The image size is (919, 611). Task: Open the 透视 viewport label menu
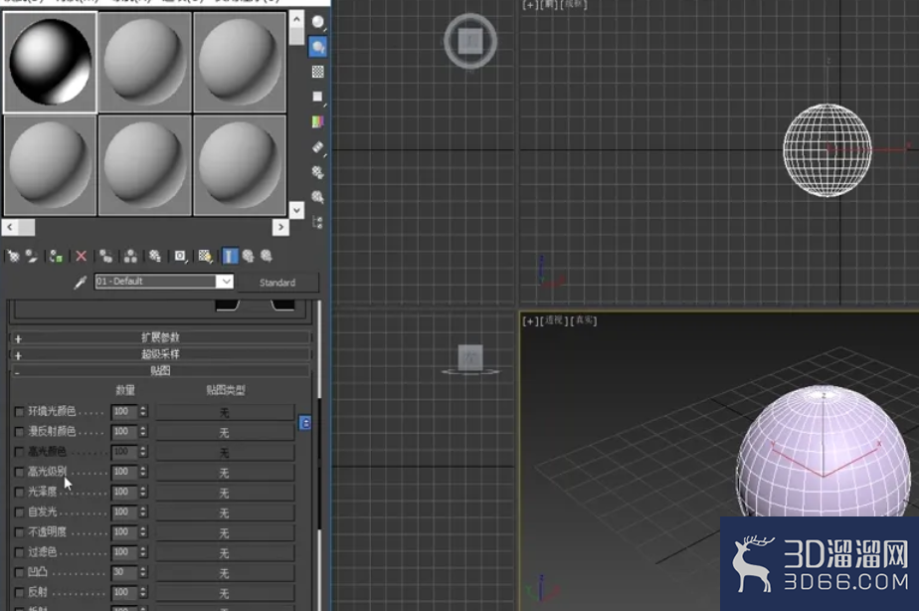tap(553, 320)
